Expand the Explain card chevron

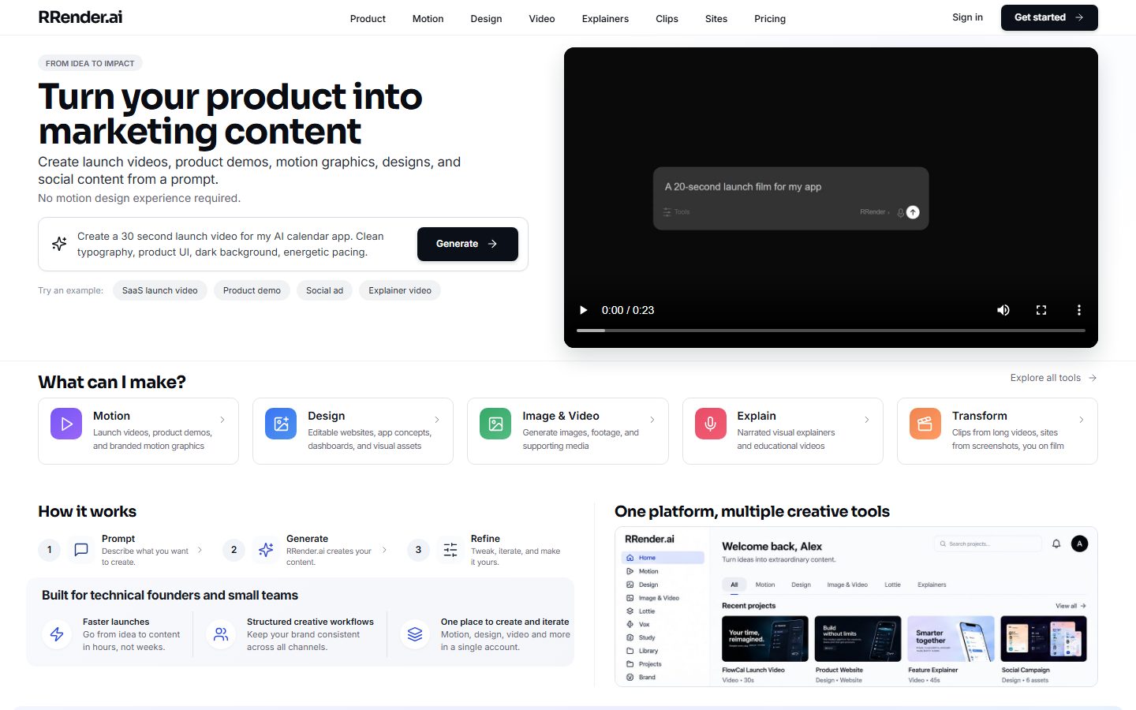point(867,420)
